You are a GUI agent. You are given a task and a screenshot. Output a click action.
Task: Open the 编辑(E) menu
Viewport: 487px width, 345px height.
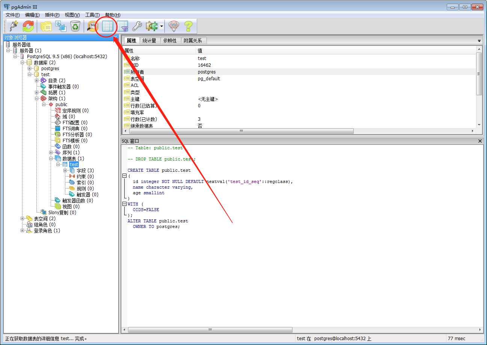pyautogui.click(x=32, y=15)
